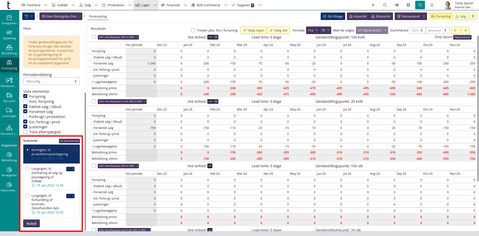The image size is (479, 236).
Task: Click the Eksportér button
Action: click(x=381, y=16)
